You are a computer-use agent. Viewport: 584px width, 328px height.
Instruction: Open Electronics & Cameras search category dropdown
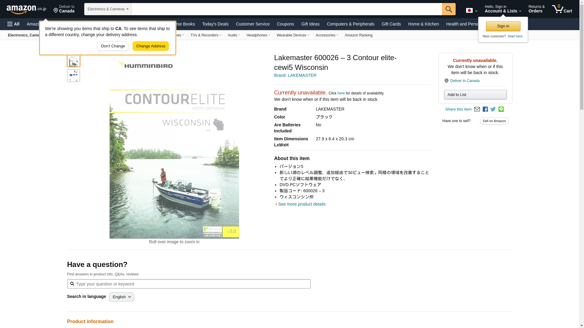tap(108, 9)
